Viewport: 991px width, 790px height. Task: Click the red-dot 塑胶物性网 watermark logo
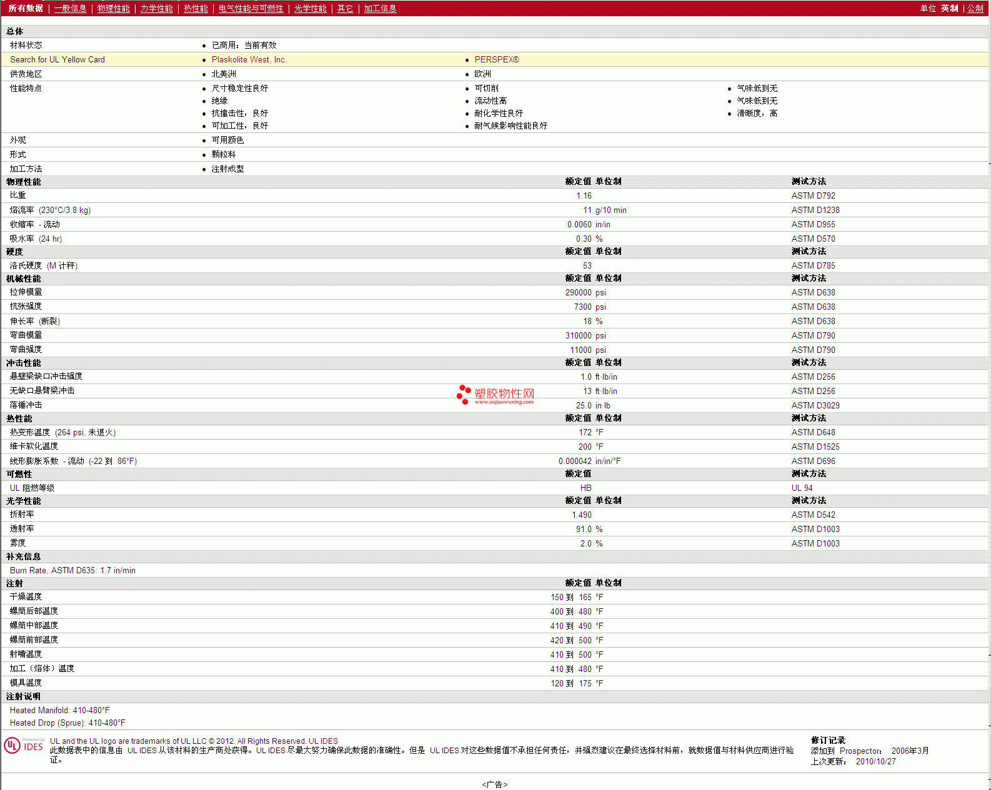click(495, 395)
